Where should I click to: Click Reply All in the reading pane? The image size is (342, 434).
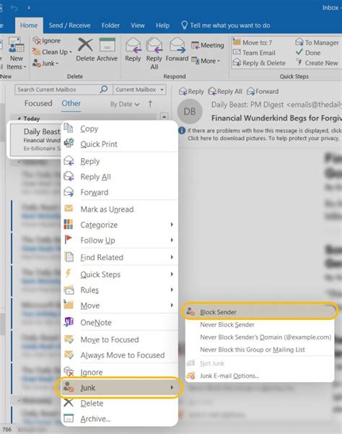[225, 91]
